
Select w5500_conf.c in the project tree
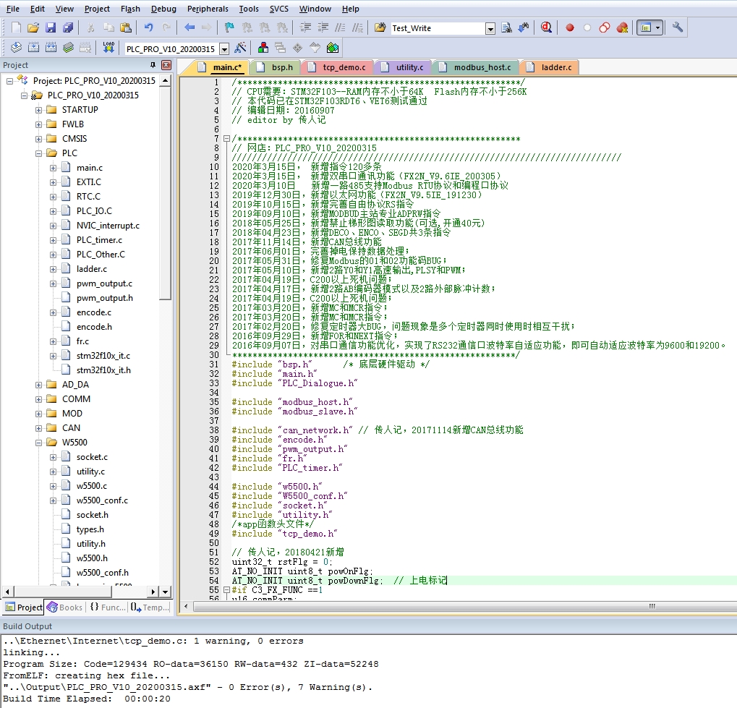(x=102, y=500)
